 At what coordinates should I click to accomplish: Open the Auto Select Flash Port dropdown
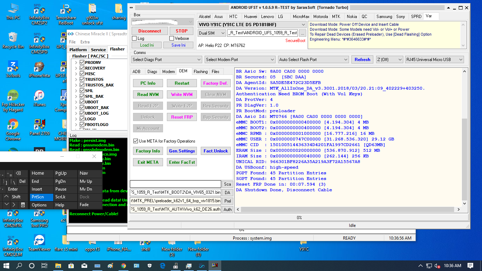click(313, 60)
